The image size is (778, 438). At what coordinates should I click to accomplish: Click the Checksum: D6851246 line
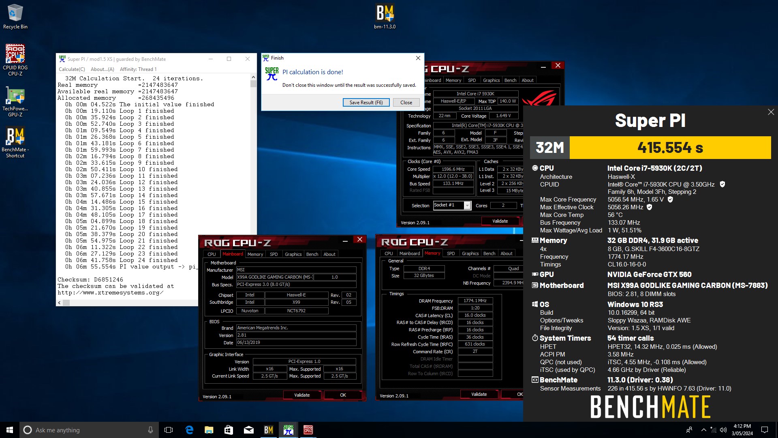click(x=90, y=279)
